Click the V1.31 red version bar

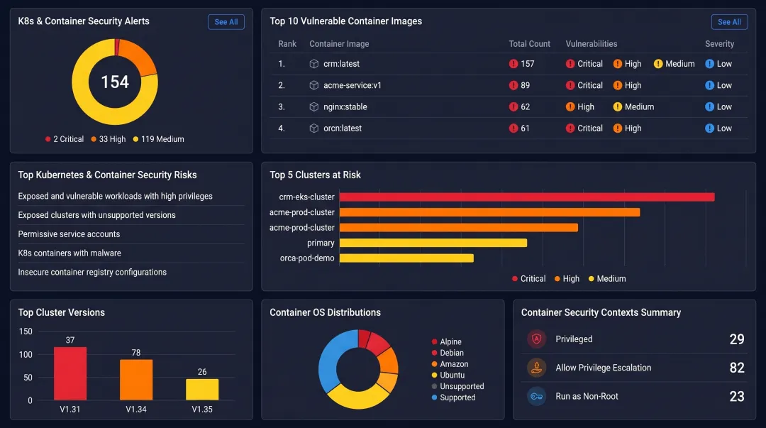(x=70, y=374)
